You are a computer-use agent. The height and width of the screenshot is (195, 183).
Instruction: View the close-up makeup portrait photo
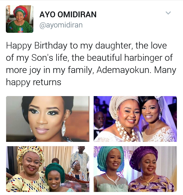48,119
